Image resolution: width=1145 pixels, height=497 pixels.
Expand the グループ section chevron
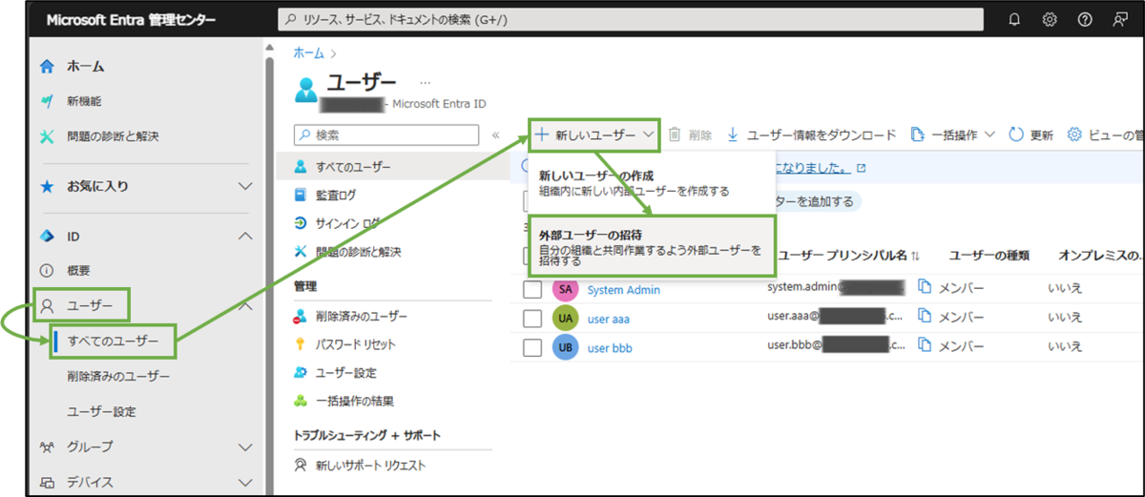coord(245,446)
